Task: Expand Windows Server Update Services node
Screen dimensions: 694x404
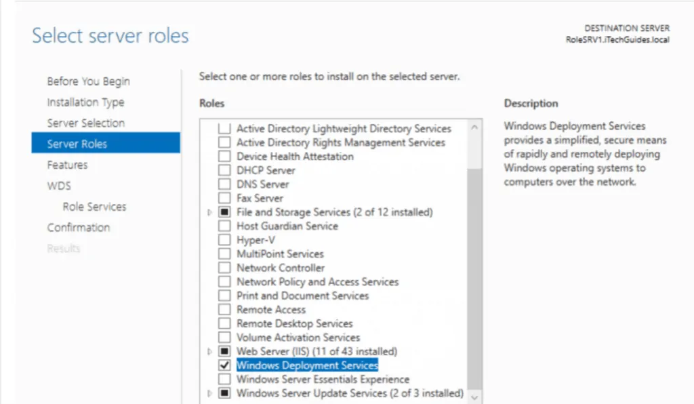Action: [x=210, y=392]
